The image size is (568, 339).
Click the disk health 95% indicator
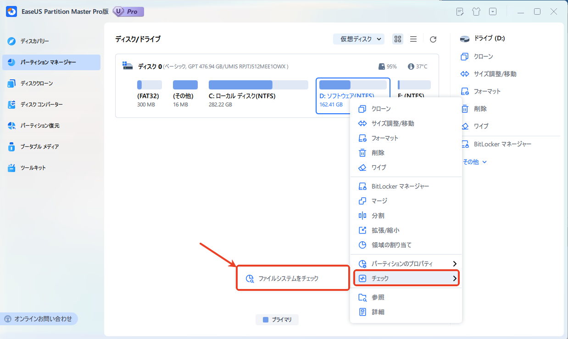388,67
